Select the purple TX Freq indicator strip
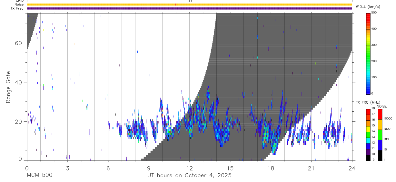This screenshot has width=396, height=182. (189, 8)
